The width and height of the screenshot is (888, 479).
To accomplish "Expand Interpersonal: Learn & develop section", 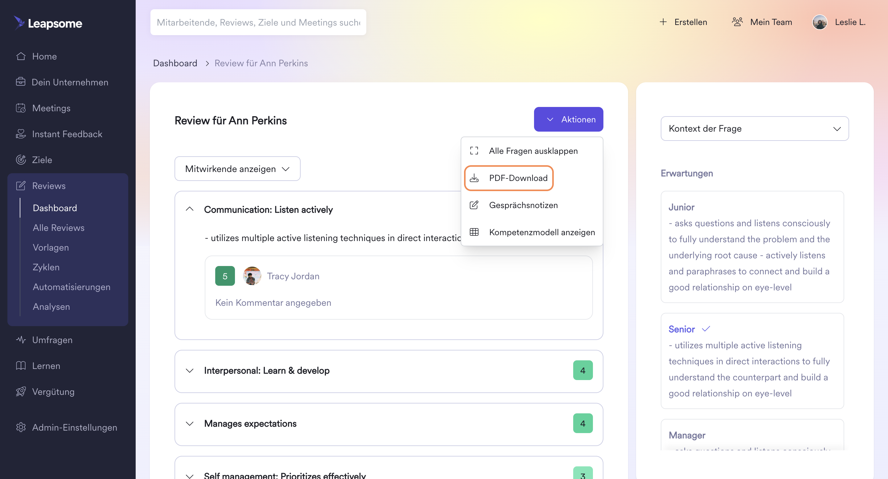I will (x=190, y=371).
